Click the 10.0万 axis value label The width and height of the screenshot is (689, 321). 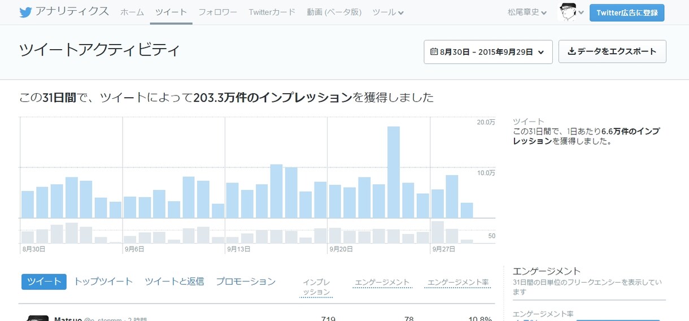point(486,172)
